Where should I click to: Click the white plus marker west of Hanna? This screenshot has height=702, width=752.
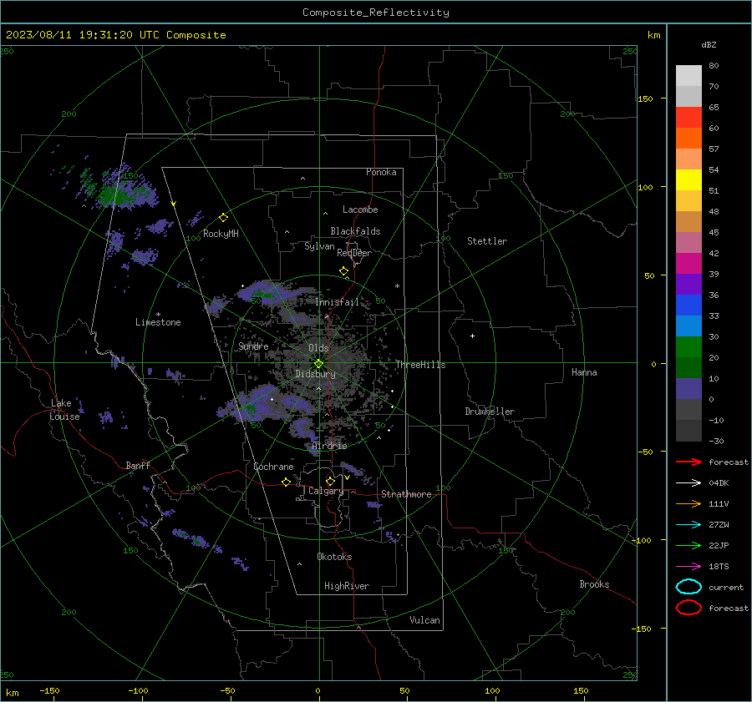pyautogui.click(x=472, y=336)
